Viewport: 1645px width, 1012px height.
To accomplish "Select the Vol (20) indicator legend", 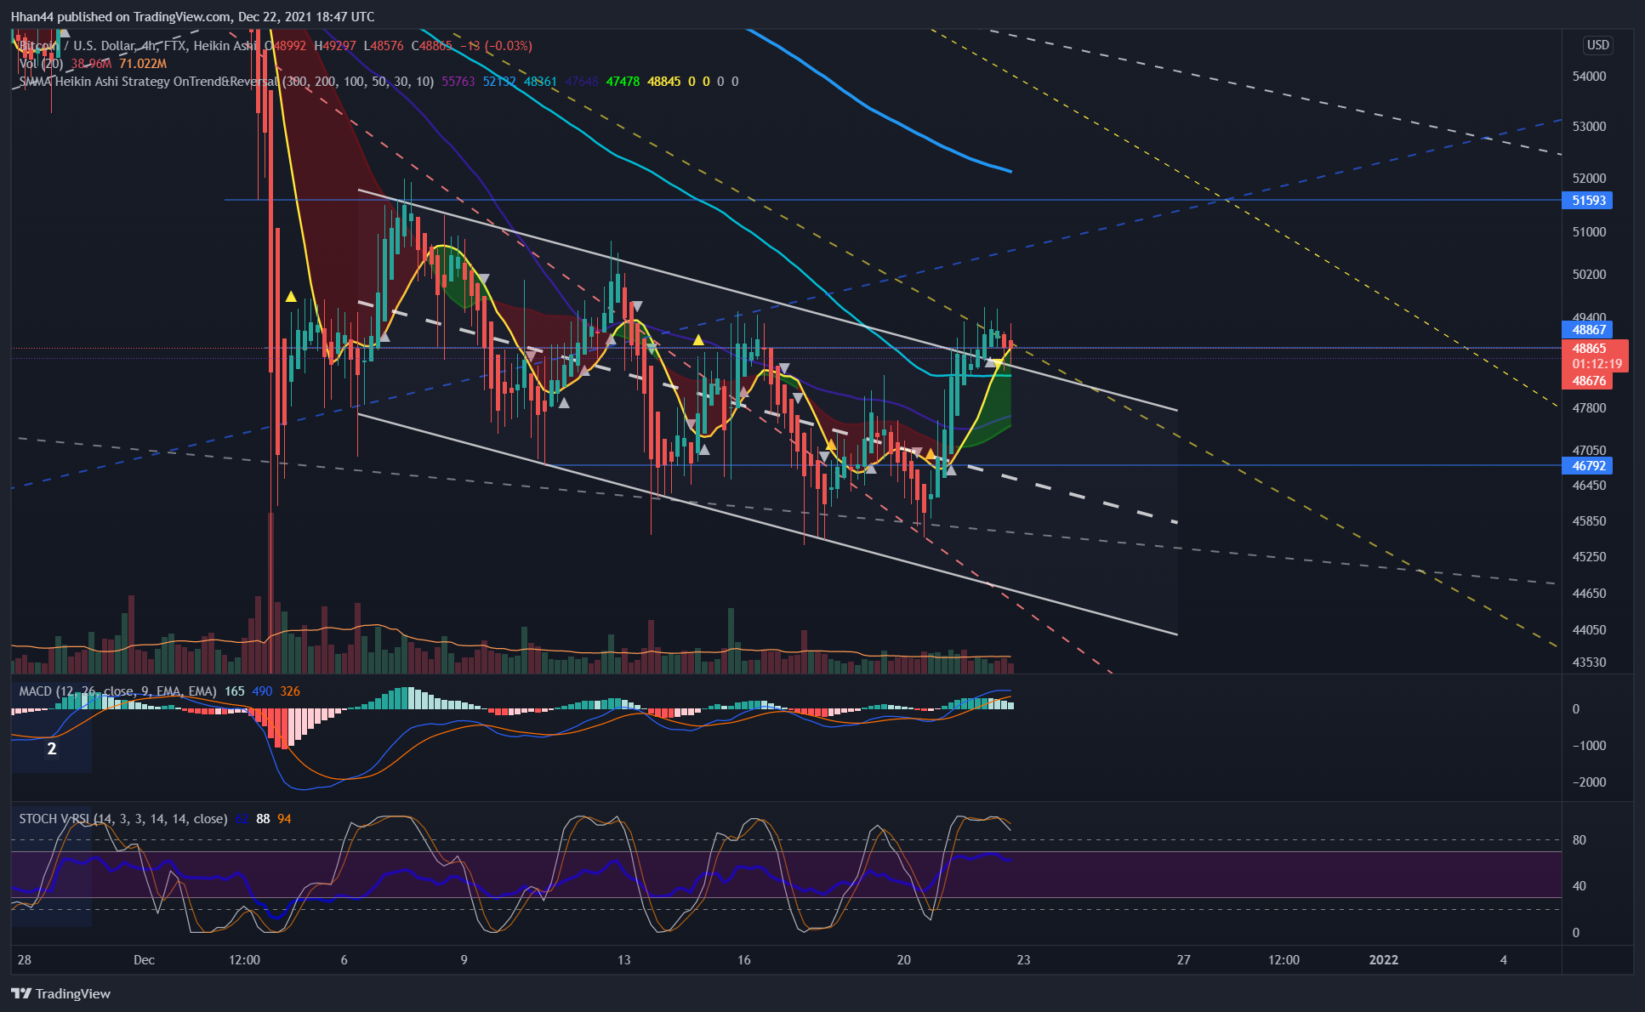I will 41,64.
